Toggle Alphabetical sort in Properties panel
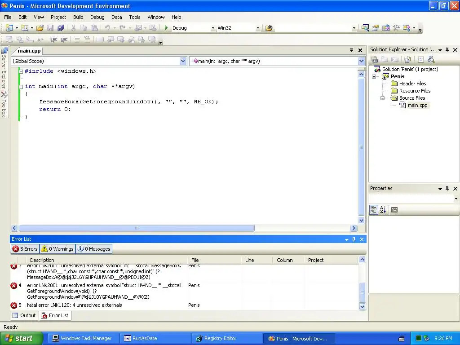 (383, 210)
